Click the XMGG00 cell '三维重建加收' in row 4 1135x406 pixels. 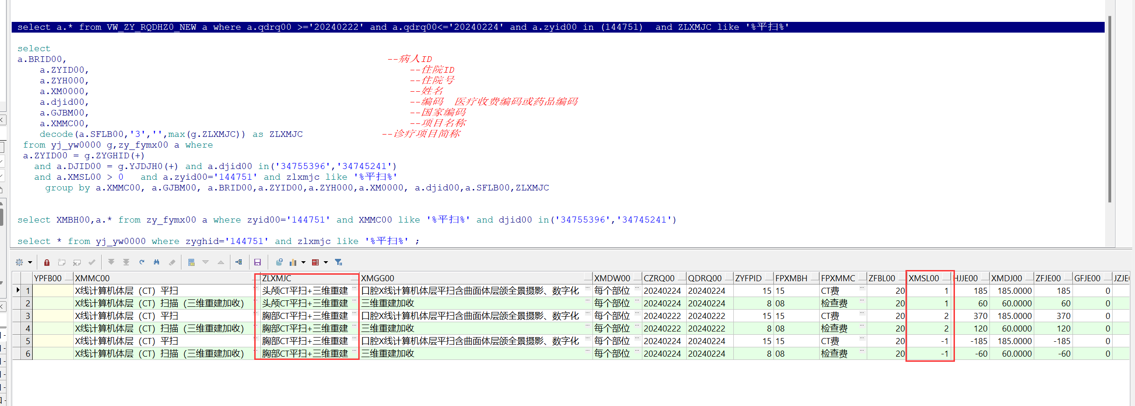point(476,328)
